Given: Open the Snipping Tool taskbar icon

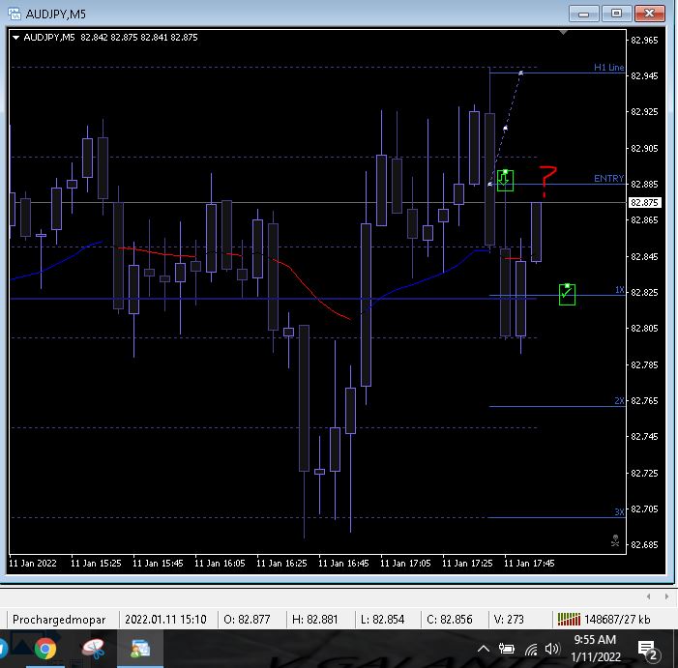Looking at the screenshot, I should tap(94, 649).
